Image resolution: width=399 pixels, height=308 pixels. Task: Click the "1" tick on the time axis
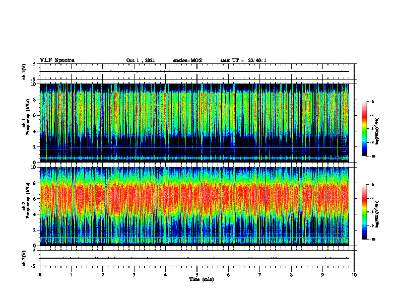pos(71,275)
